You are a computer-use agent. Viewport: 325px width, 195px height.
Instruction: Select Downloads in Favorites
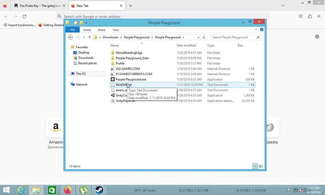86,58
